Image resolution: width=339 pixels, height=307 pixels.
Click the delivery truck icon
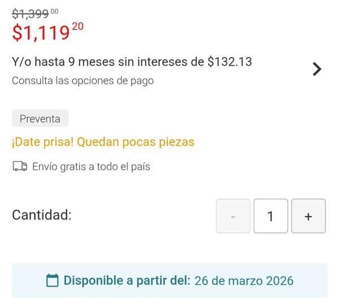(x=20, y=167)
